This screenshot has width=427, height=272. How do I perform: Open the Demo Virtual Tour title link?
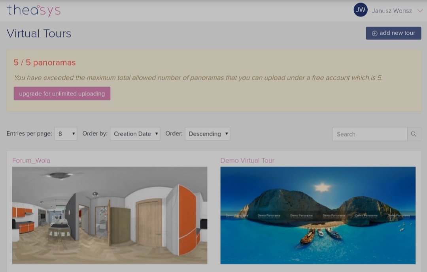(x=247, y=160)
